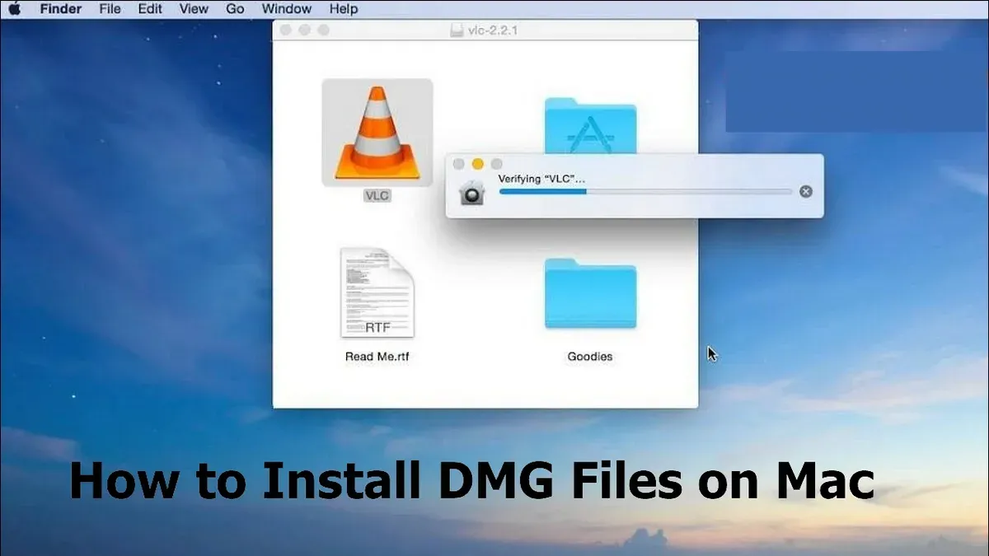Open the View menu
Screen dimensions: 989x556
pyautogui.click(x=194, y=9)
